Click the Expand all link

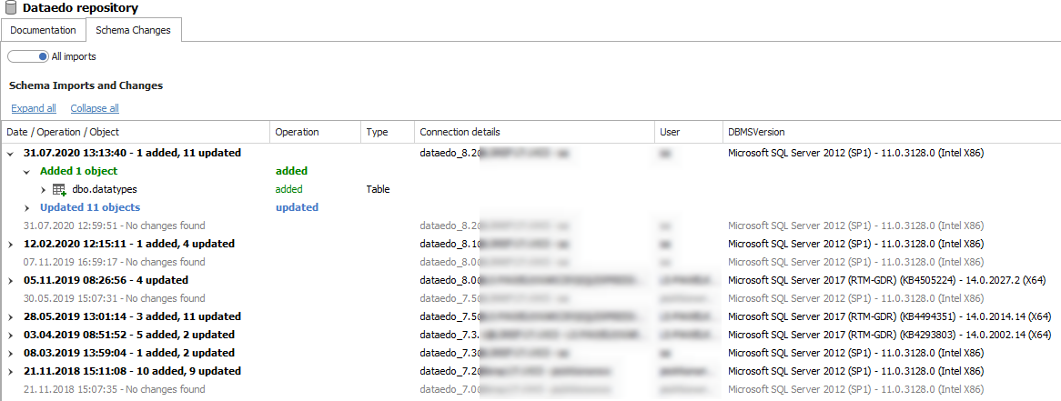coord(34,108)
